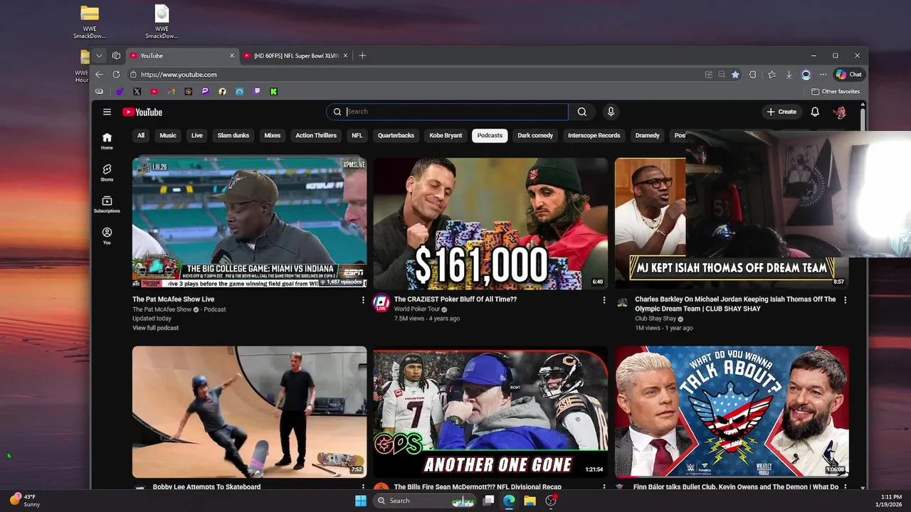911x512 pixels.
Task: Open the browser downloads icon
Action: coord(789,74)
